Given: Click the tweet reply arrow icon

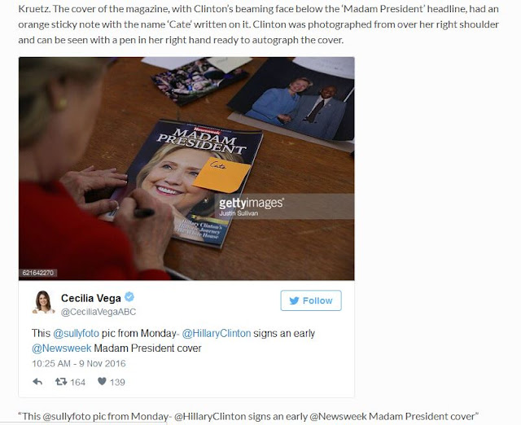Looking at the screenshot, I should (x=37, y=382).
